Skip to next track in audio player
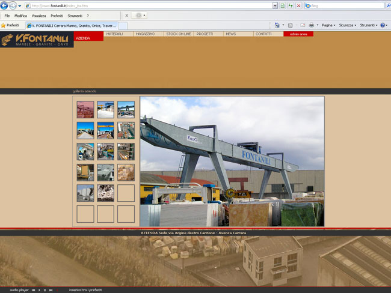The width and height of the screenshot is (391, 293). click(x=51, y=290)
